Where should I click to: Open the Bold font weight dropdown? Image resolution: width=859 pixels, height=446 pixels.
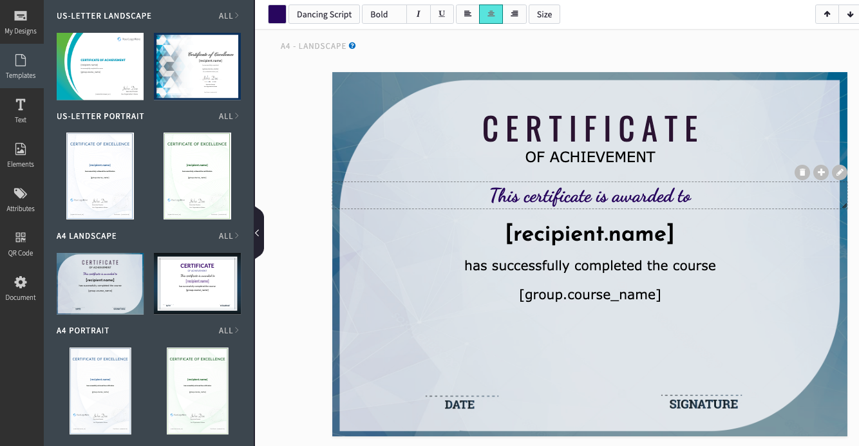[384, 14]
